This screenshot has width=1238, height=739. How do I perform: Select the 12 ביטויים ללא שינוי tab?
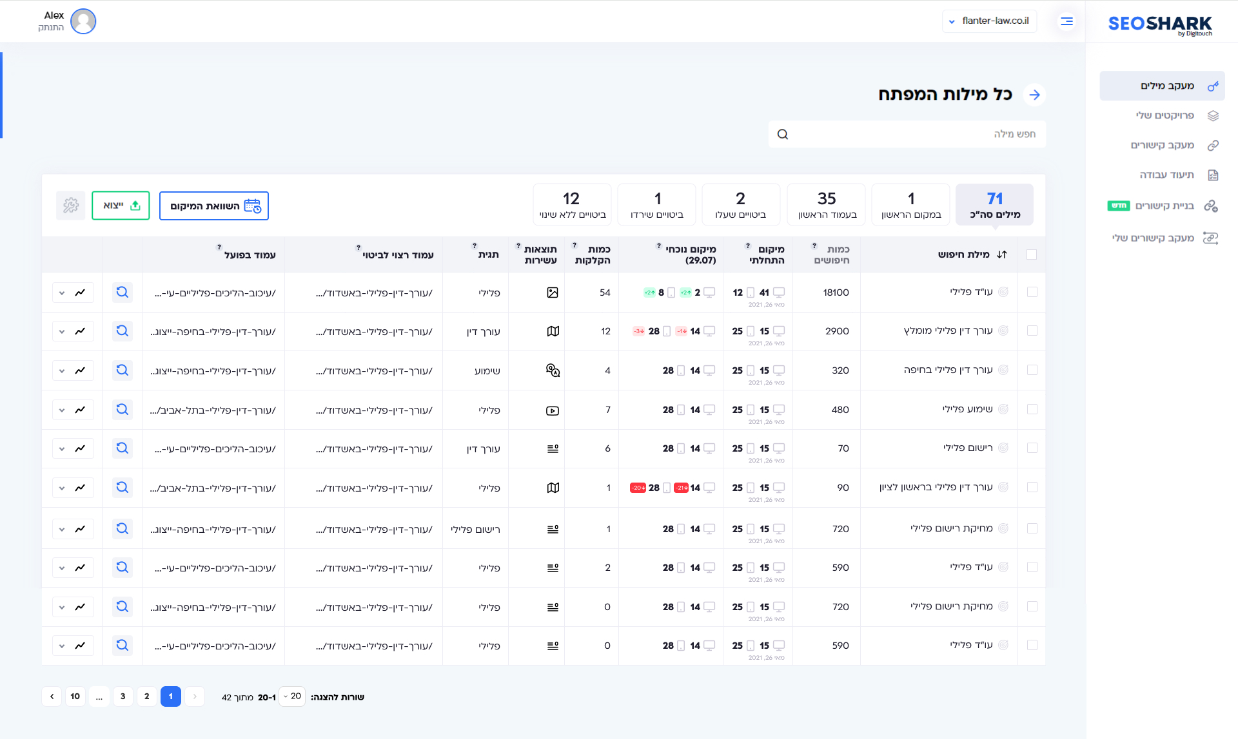572,205
